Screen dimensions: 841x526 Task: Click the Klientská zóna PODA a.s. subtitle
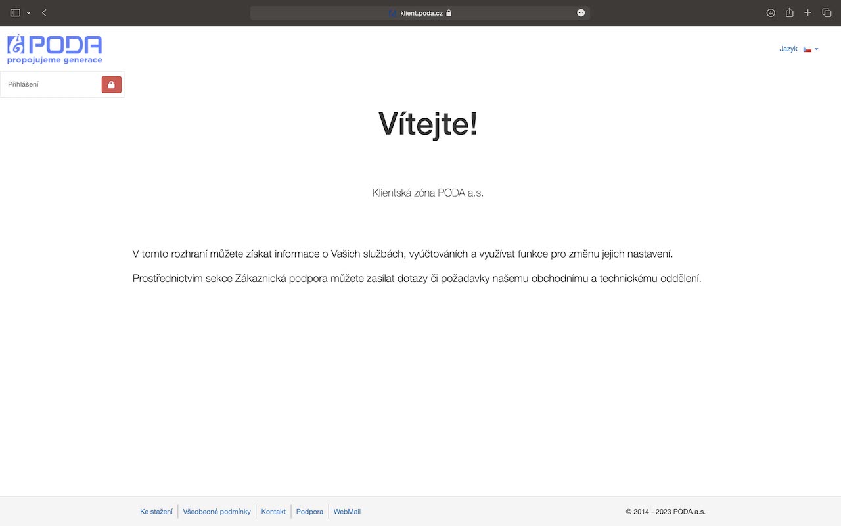click(428, 193)
